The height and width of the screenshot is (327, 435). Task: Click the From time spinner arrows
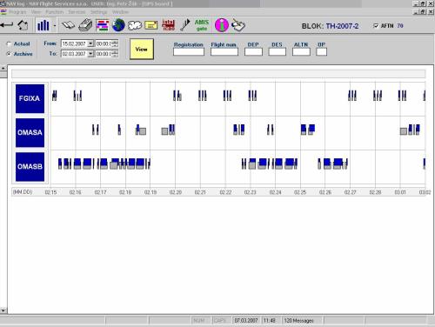115,43
